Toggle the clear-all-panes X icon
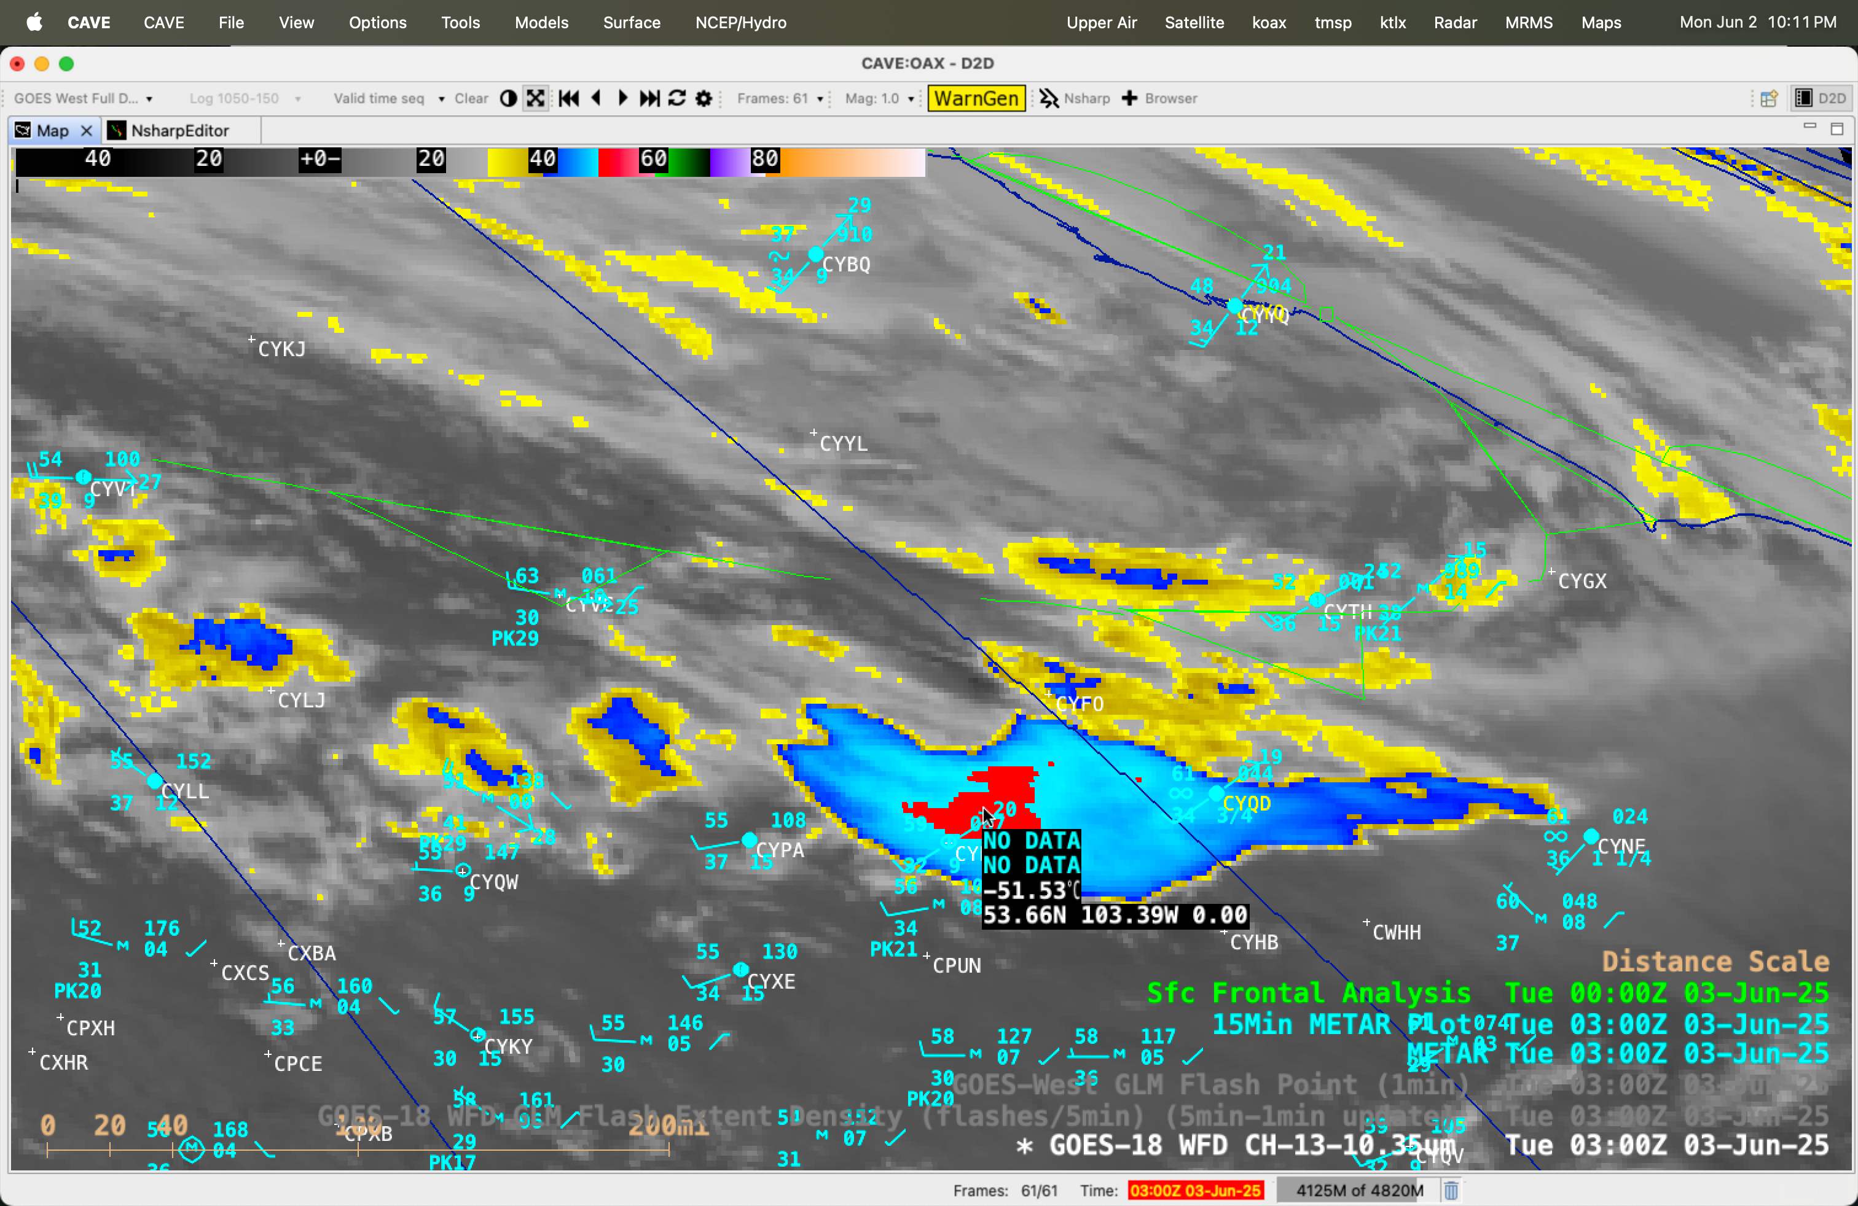The width and height of the screenshot is (1858, 1206). (536, 98)
